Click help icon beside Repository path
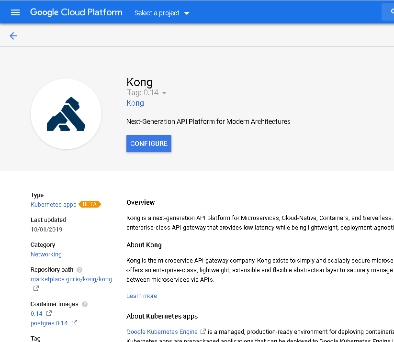Screen dimensions: 394x342 [79, 270]
